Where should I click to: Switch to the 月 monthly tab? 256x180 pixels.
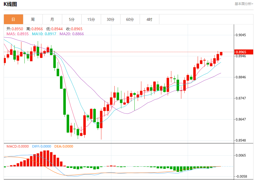click(52, 19)
